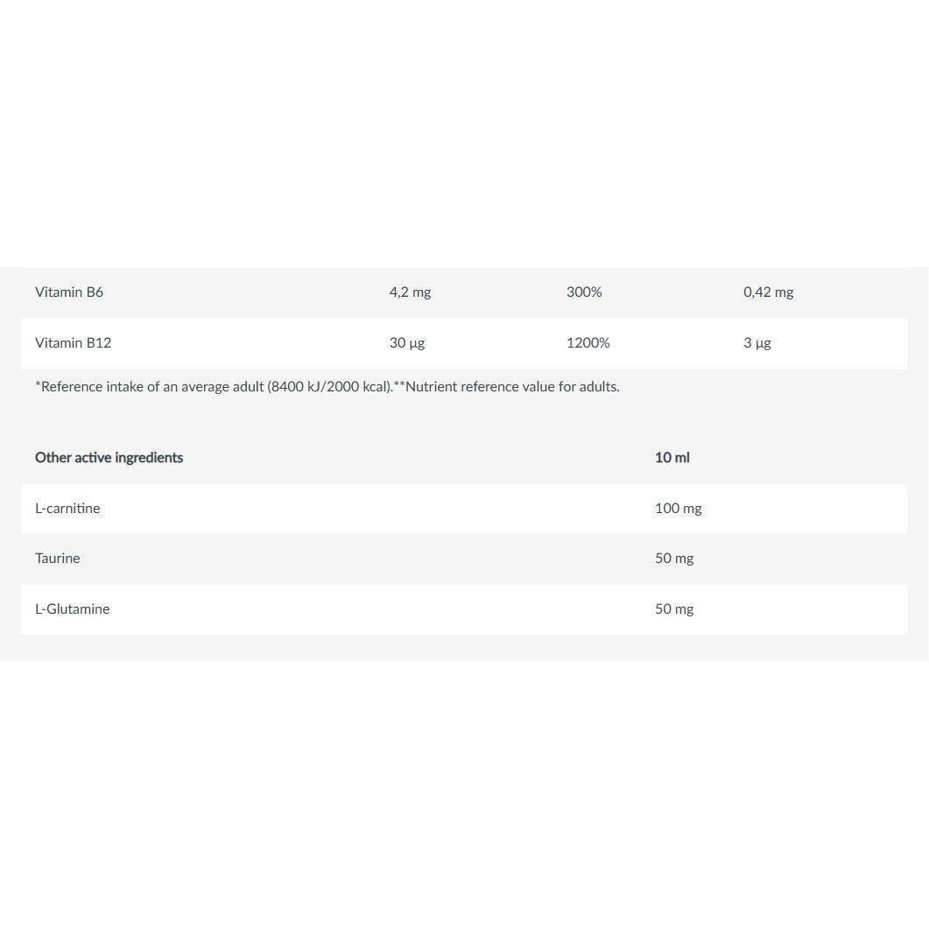
Task: Click the 0,42 mg Vitamin B6 value
Action: [769, 292]
